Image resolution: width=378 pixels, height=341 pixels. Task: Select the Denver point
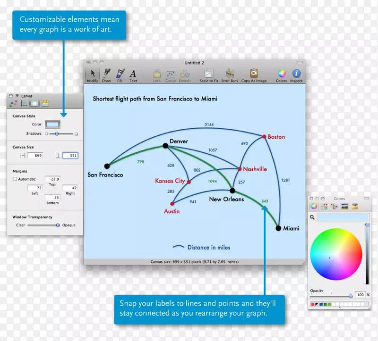point(165,146)
